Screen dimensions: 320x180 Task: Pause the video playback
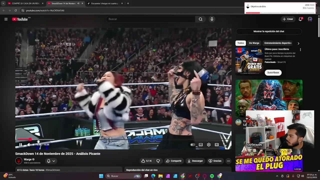click(x=20, y=144)
